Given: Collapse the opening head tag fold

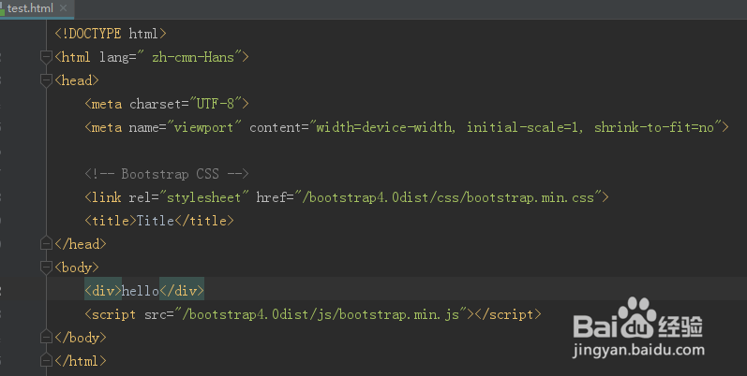Looking at the screenshot, I should (46, 80).
